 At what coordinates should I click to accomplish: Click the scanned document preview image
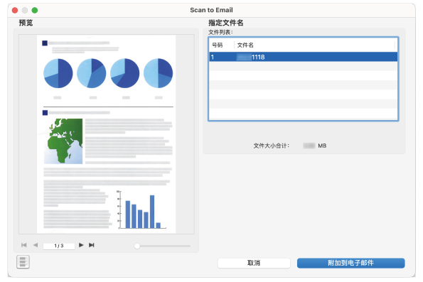(107, 134)
